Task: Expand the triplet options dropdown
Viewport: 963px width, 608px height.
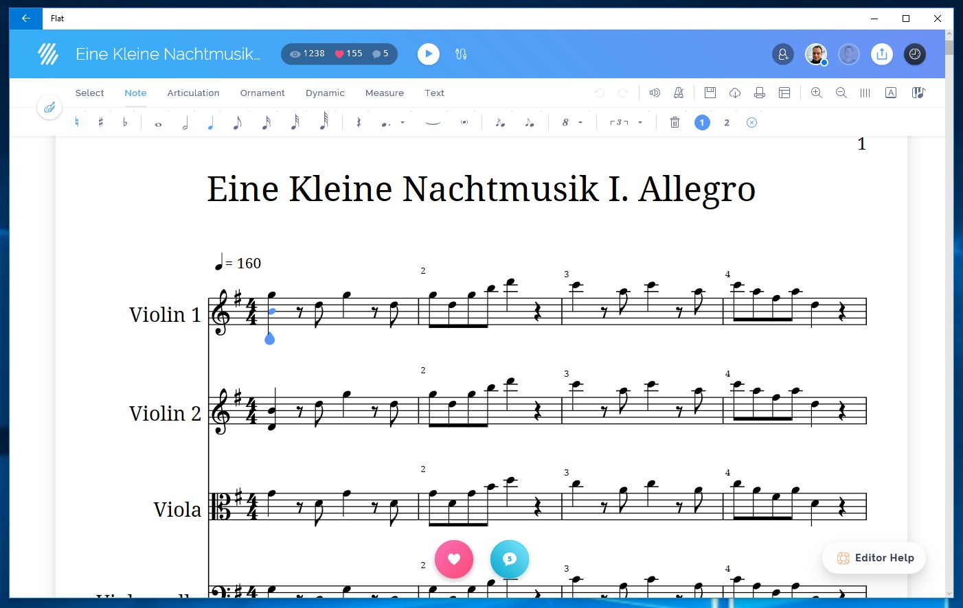Action: pos(639,122)
